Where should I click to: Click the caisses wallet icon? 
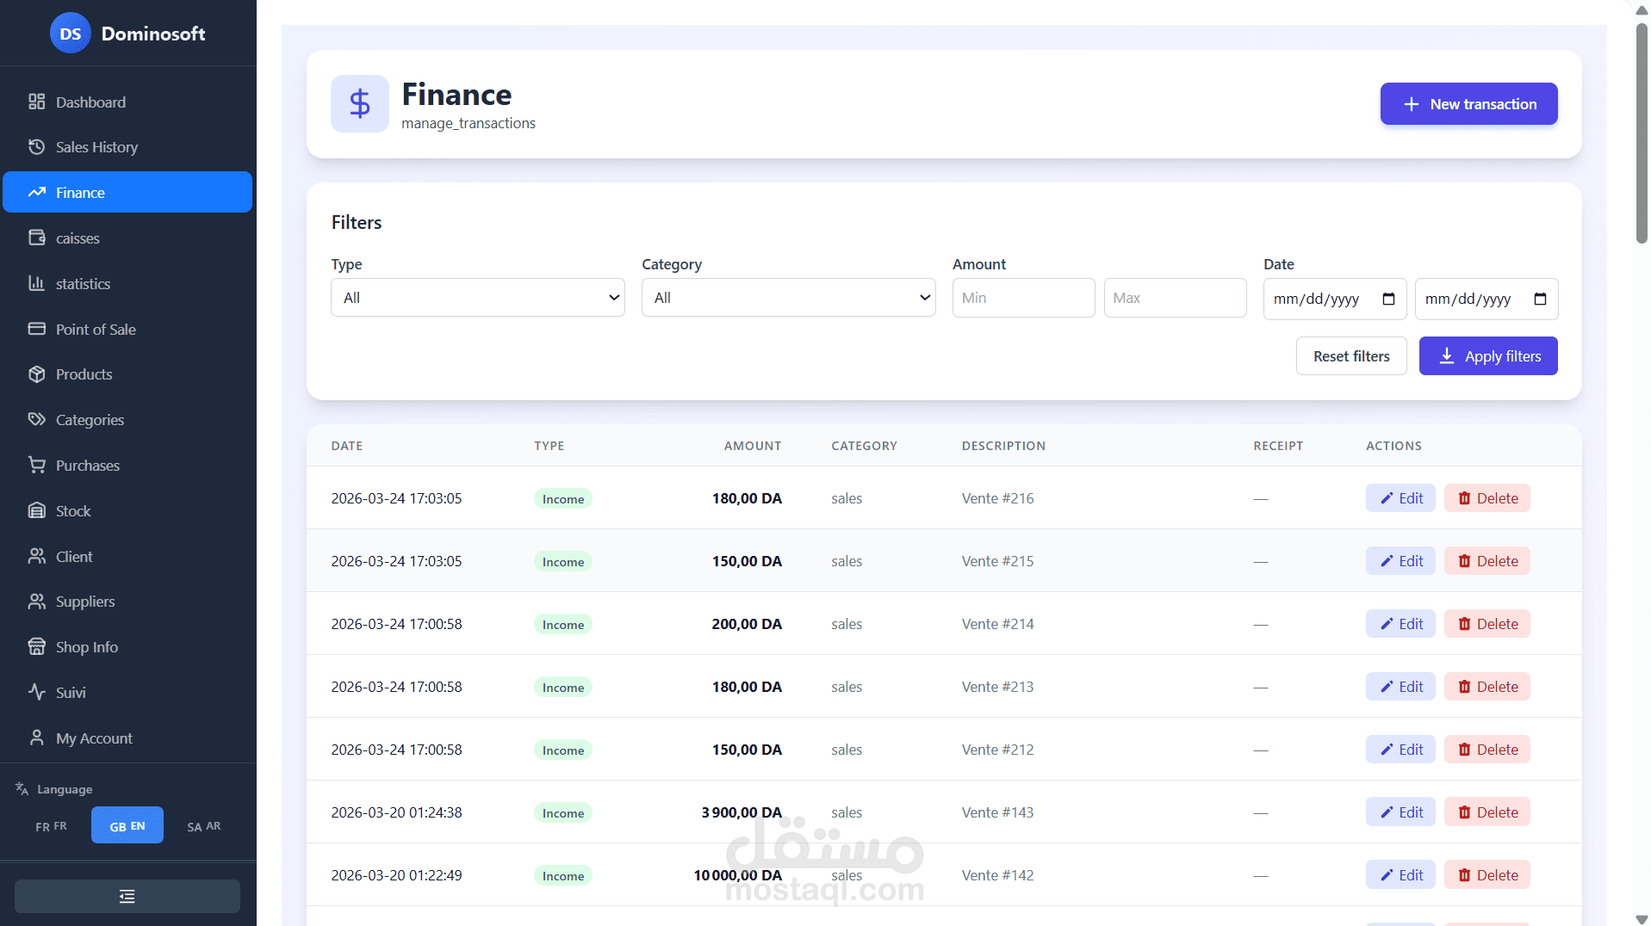36,238
